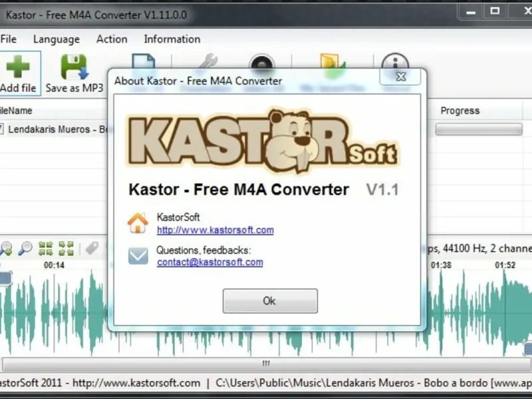The image size is (532, 399).
Task: Click the blank page icon in the toolbar
Action: click(144, 61)
